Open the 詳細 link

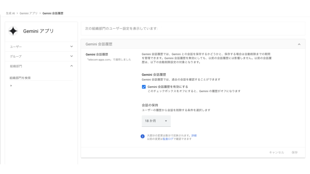pos(194,135)
